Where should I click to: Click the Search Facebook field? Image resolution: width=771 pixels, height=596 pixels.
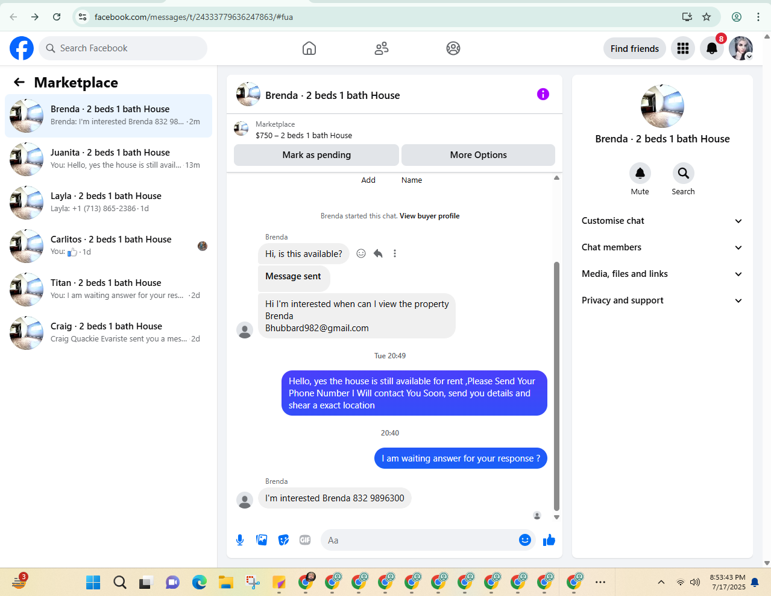pos(123,48)
